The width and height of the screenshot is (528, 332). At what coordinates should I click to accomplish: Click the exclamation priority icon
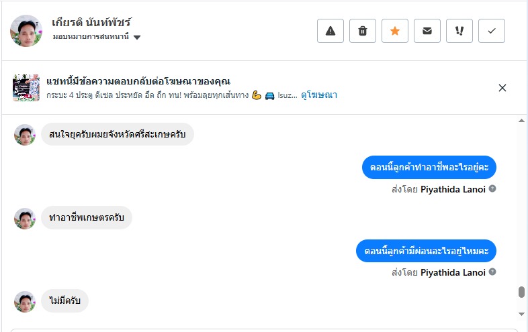click(x=459, y=31)
